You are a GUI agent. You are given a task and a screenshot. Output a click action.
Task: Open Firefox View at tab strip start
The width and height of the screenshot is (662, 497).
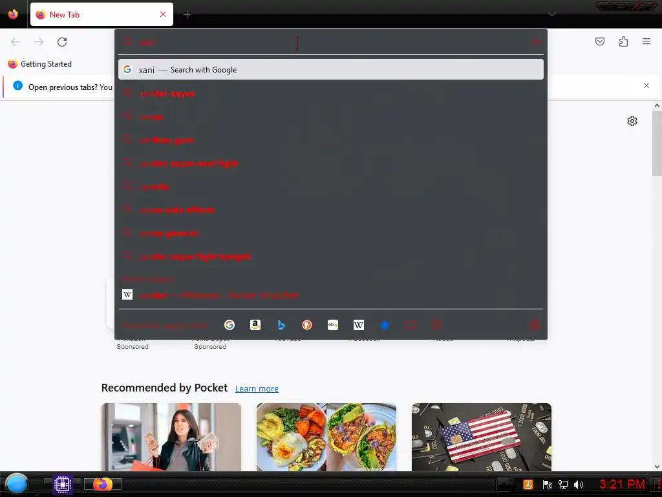point(13,14)
